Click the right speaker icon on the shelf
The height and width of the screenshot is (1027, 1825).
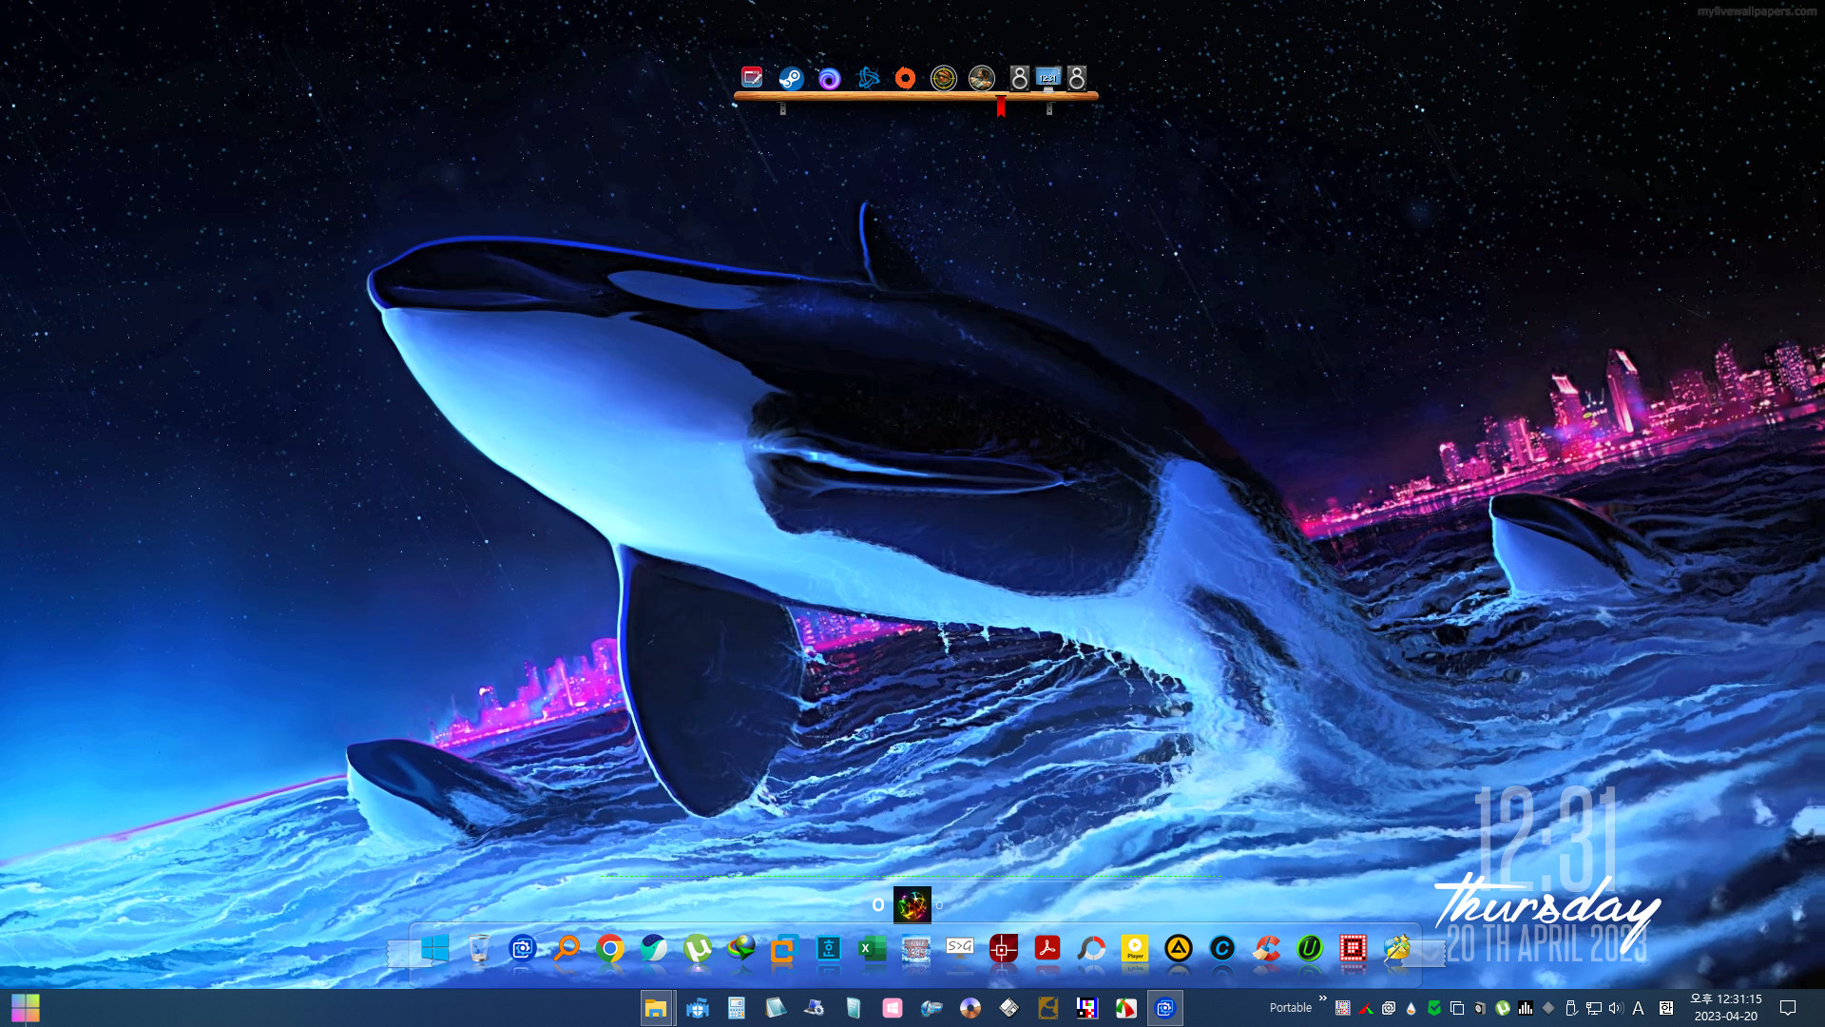click(1076, 78)
